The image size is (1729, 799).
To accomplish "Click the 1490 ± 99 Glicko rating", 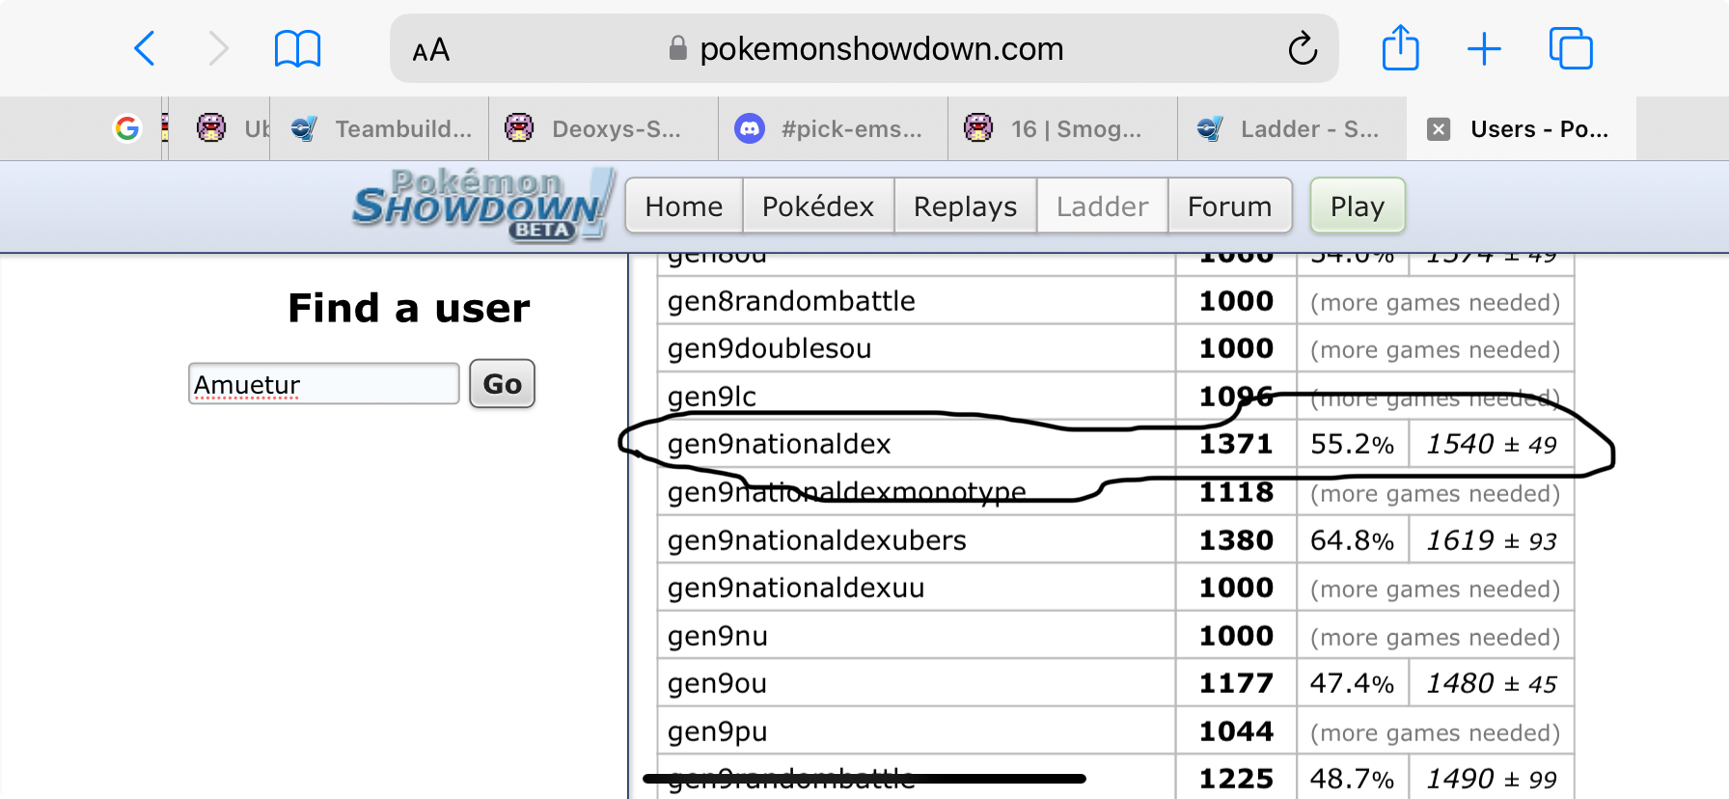I will click(1492, 779).
